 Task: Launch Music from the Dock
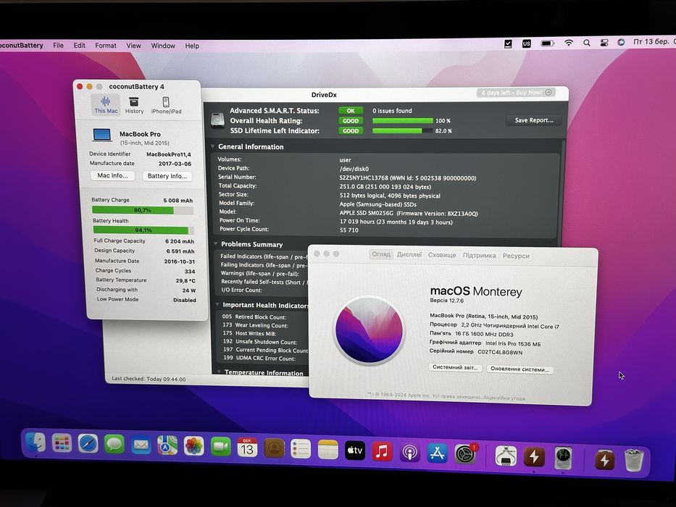click(x=382, y=451)
